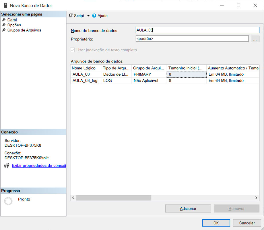The height and width of the screenshot is (230, 264).
Task: Click autogrowth cell of AULA_03 row
Action: point(233,74)
